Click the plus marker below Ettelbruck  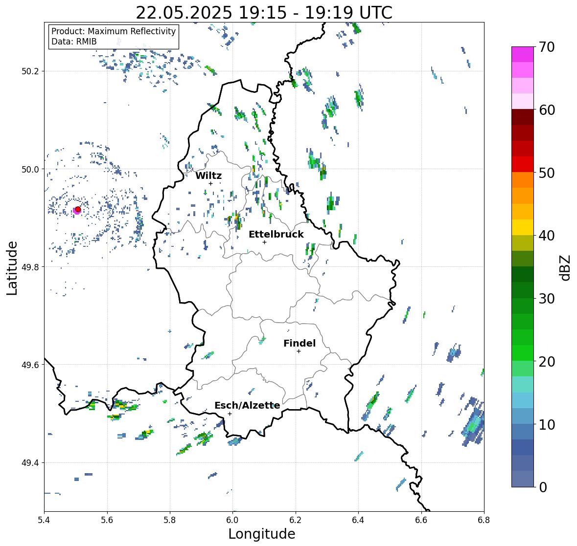[x=264, y=242]
